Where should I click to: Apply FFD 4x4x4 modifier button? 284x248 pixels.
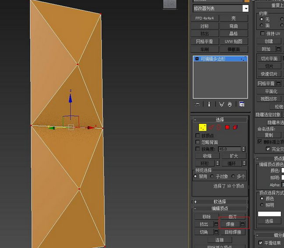point(205,18)
